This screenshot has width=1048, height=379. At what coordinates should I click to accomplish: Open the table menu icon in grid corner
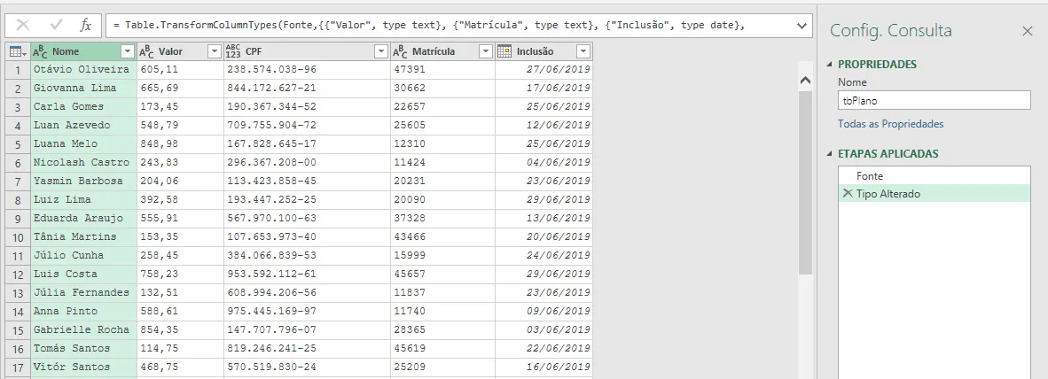[x=18, y=51]
